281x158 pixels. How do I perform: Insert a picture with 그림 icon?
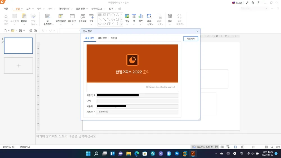tap(127, 16)
